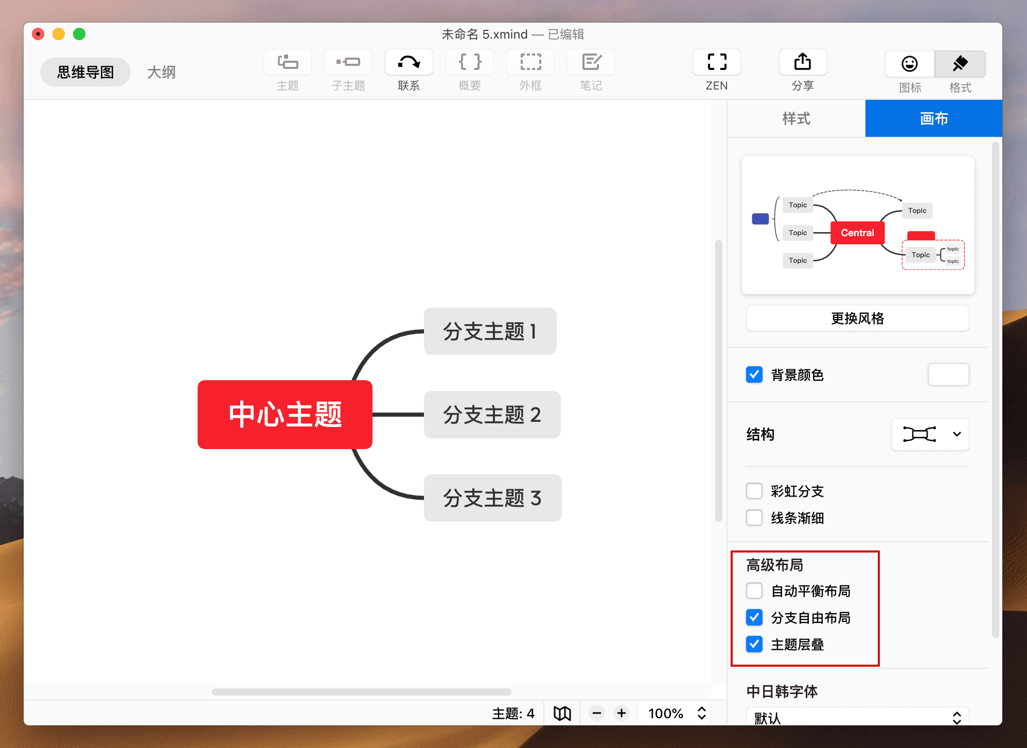Open the 结构 structure dropdown
Screen dimensions: 1027x748
[930, 434]
